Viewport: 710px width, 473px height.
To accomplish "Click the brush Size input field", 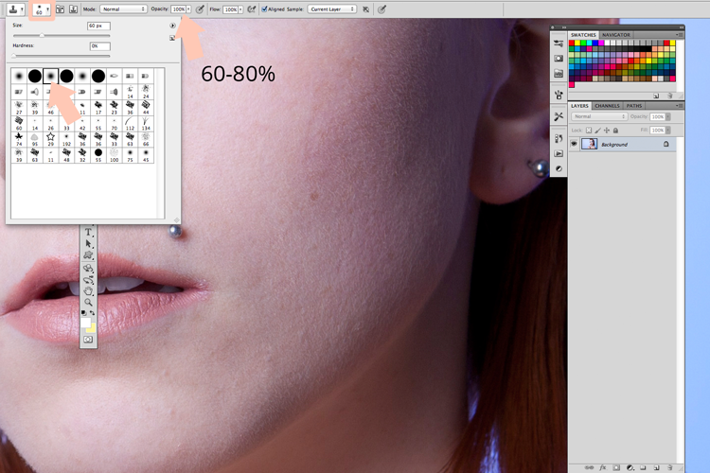I will click(98, 26).
